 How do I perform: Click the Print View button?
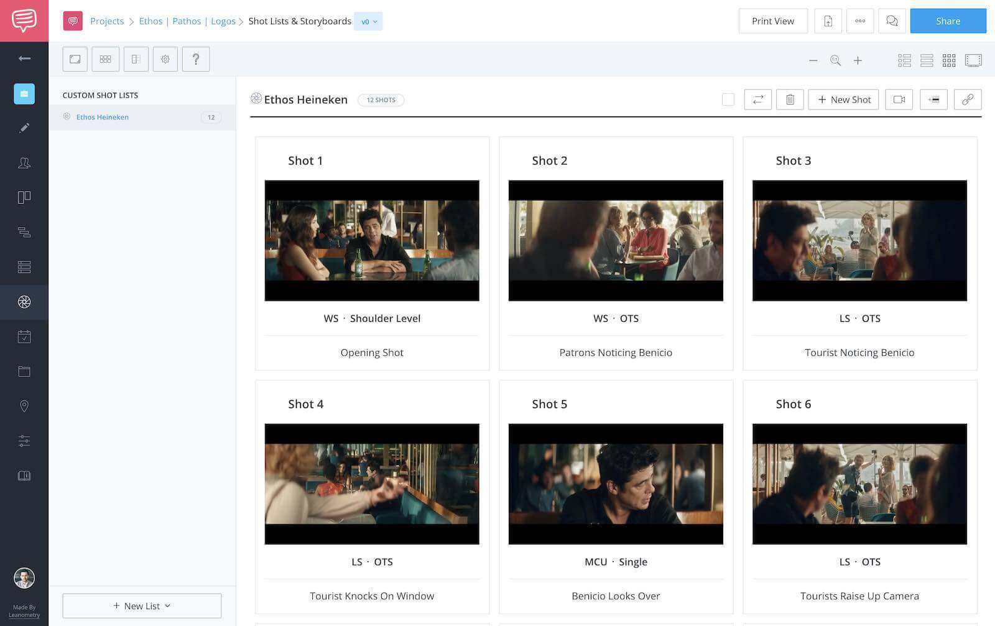773,21
